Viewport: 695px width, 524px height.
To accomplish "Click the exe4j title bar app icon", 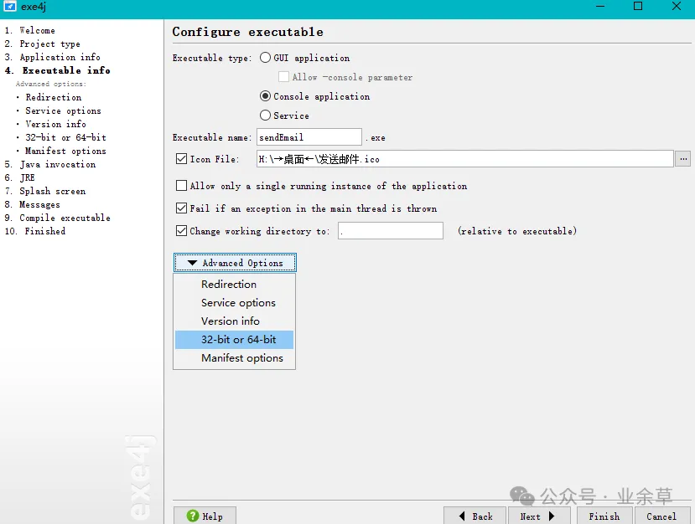I will pos(10,6).
